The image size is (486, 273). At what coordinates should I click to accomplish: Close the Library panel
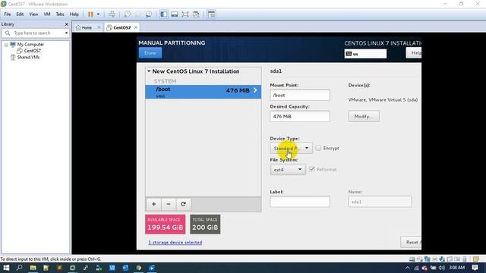[x=66, y=24]
